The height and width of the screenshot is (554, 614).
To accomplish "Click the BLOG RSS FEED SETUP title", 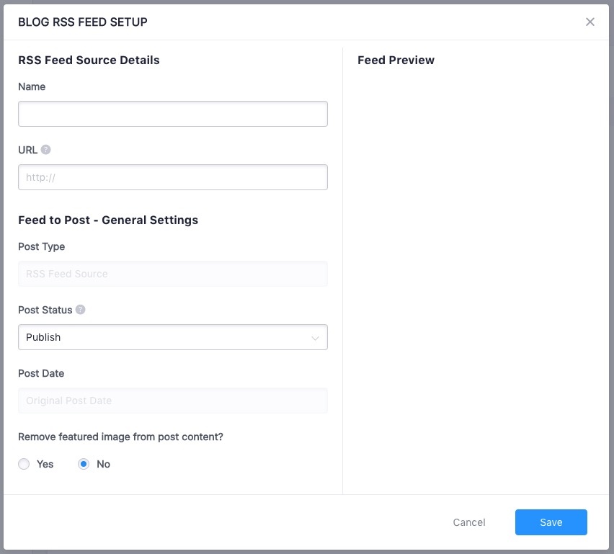I will pos(82,22).
